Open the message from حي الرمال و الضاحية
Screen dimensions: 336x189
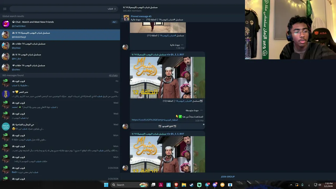point(60,127)
